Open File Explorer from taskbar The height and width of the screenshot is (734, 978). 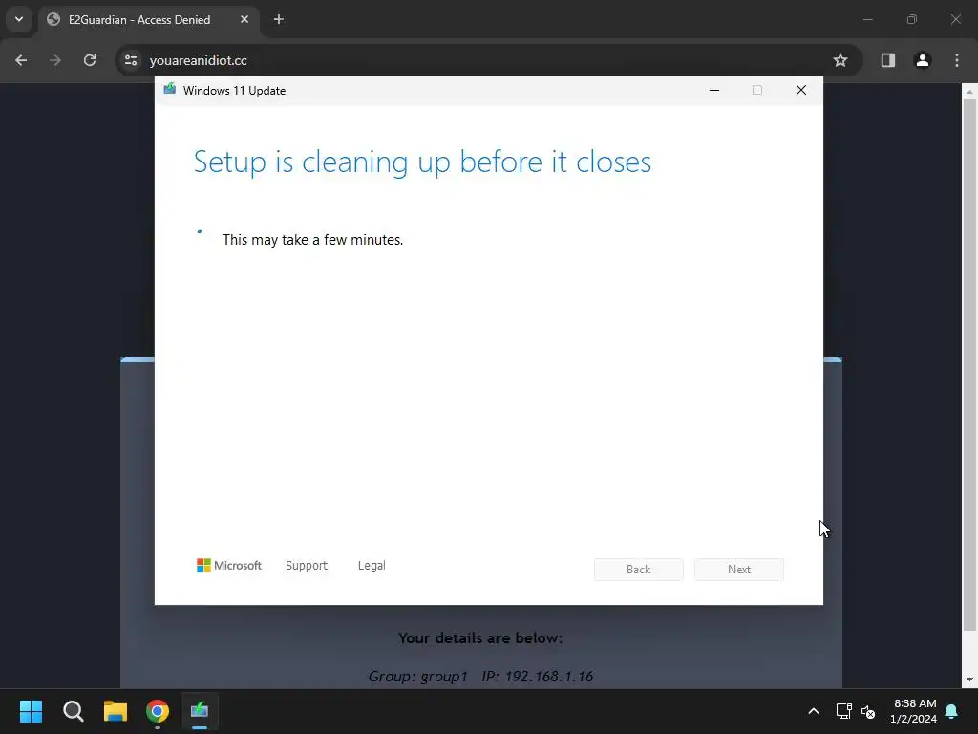116,711
